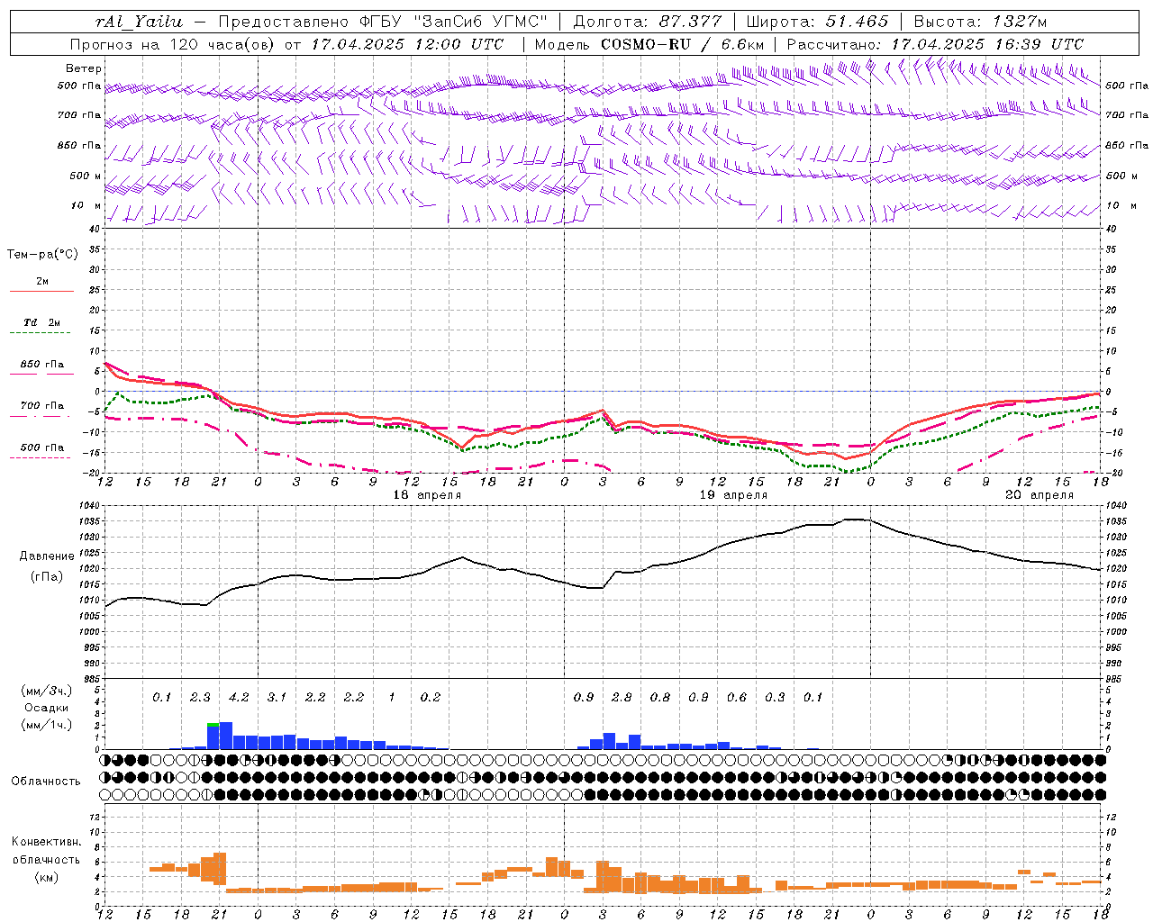The image size is (1153, 922).
Task: Click the Осадки precipitation label
Action: (47, 708)
